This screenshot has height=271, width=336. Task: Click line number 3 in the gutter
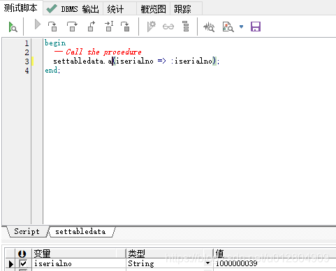click(x=27, y=61)
